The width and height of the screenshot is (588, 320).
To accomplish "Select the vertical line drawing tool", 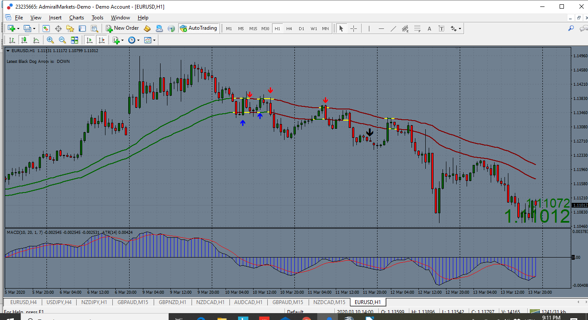I will pos(369,28).
